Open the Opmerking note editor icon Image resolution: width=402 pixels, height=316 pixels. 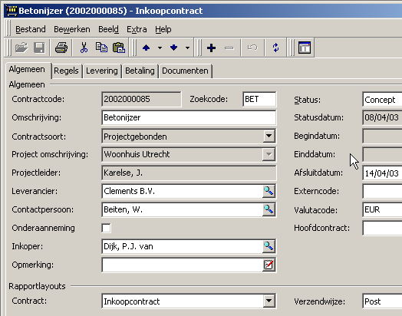(269, 265)
